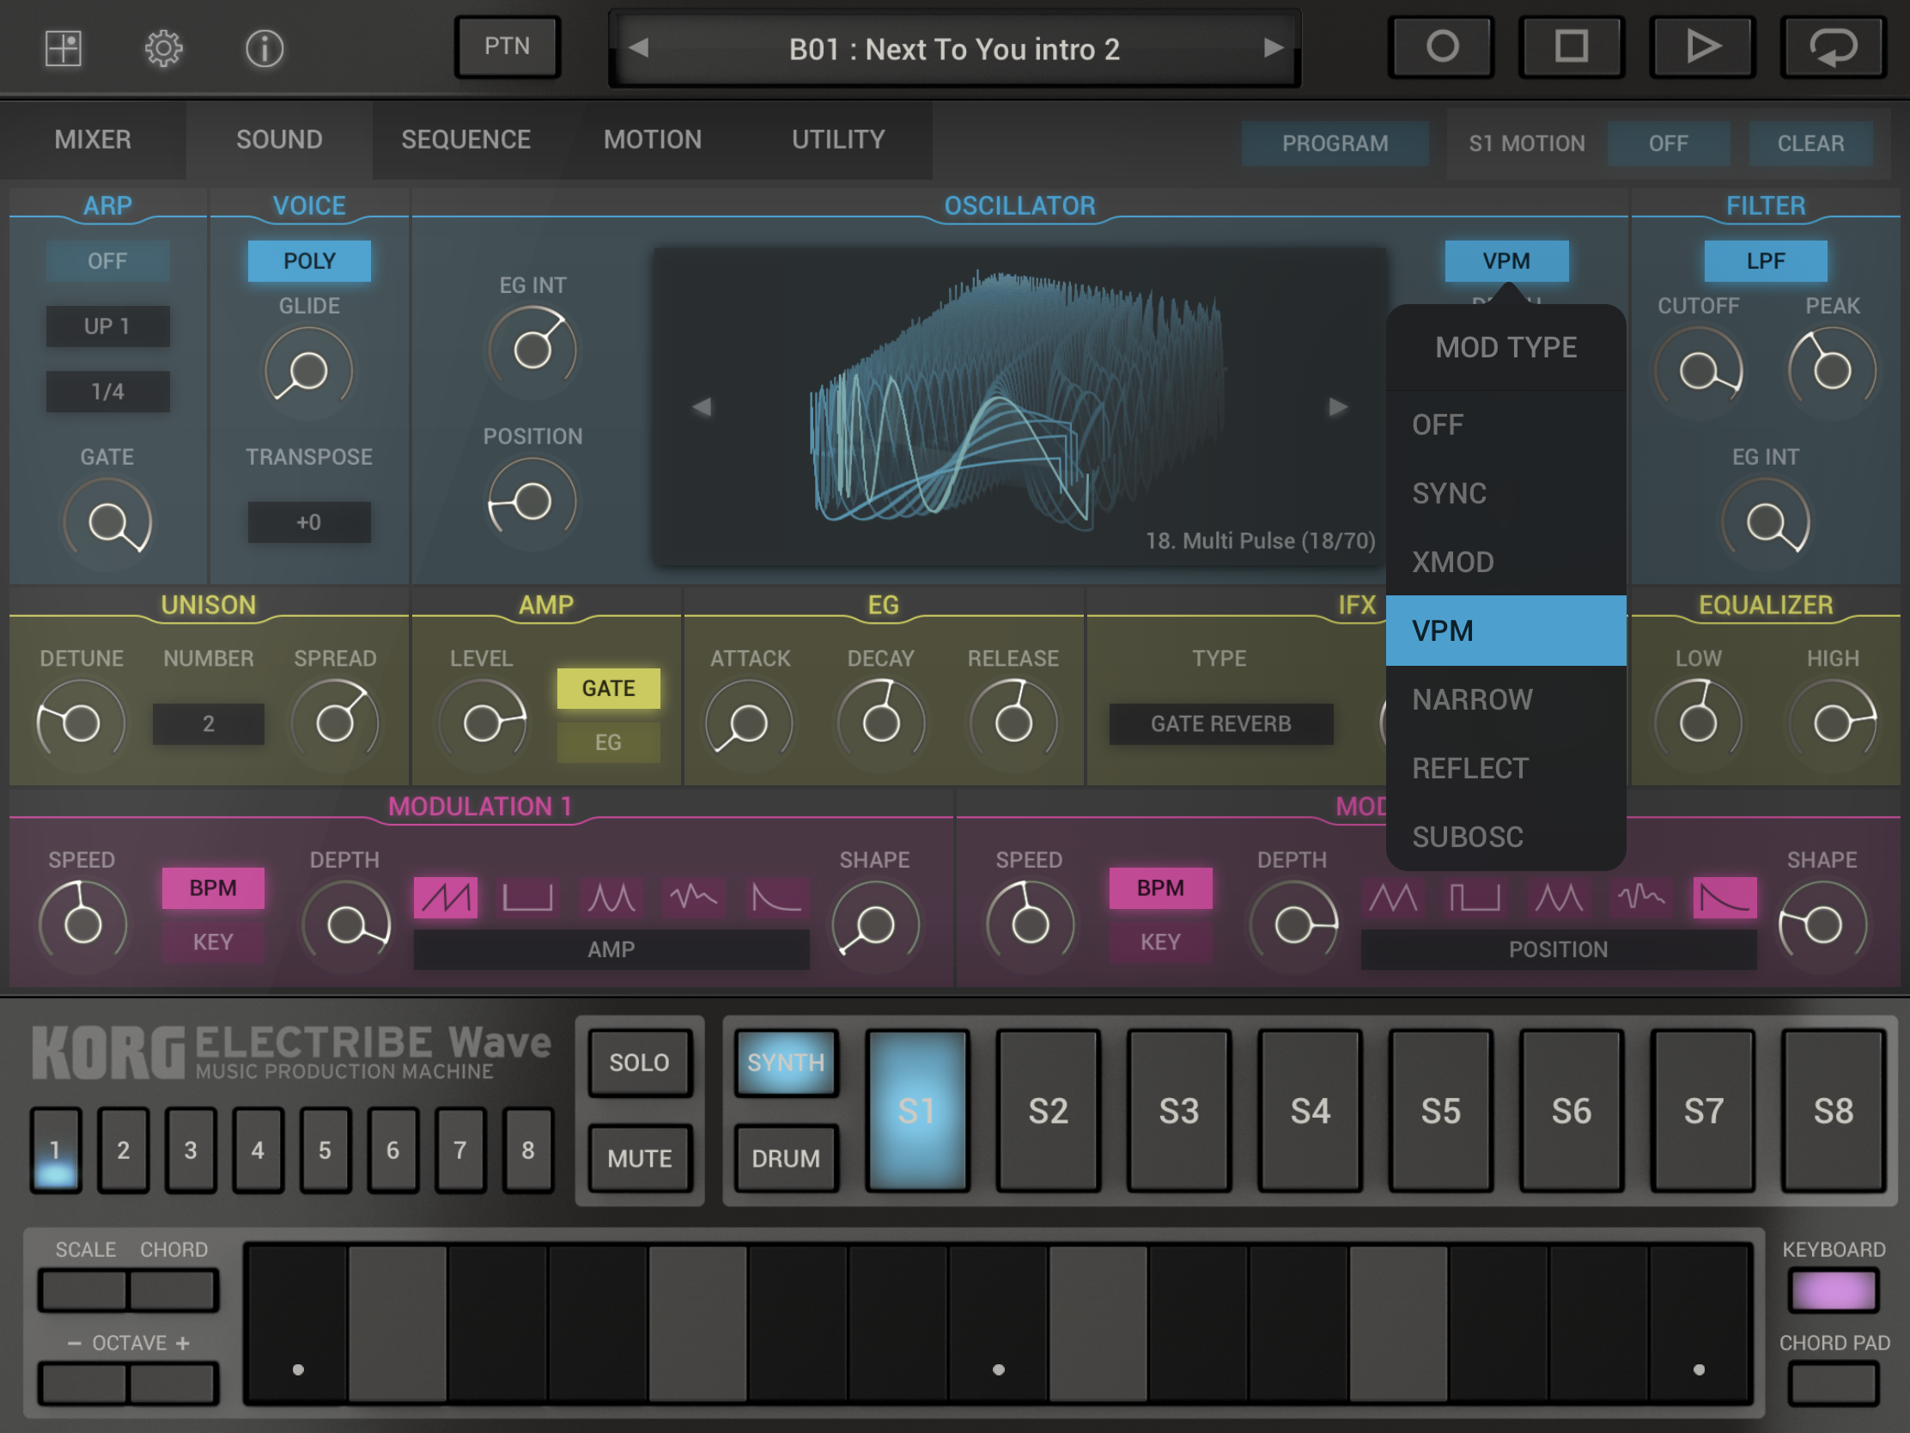Open the UNISON NUMBER value field
The width and height of the screenshot is (1910, 1433).
coord(208,724)
